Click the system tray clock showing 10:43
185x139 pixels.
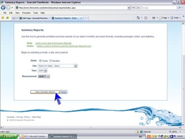[180, 136]
